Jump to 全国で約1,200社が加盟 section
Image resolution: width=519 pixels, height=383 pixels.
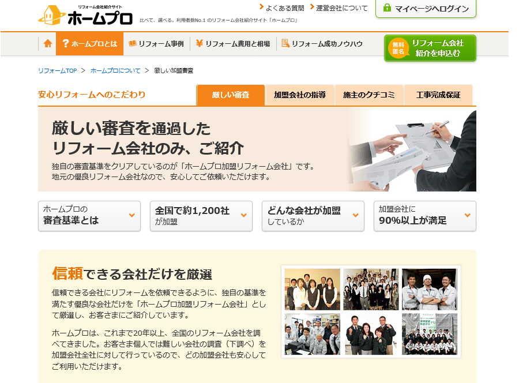[x=201, y=216]
